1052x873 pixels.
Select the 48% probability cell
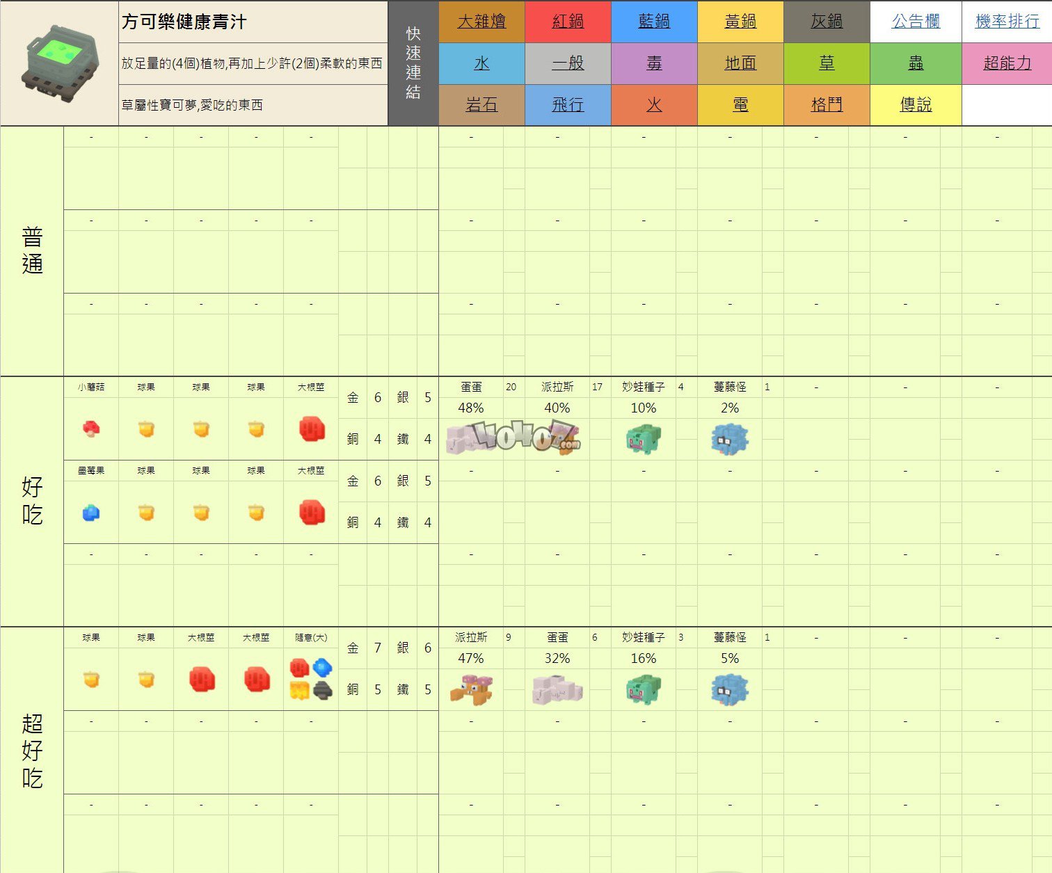click(x=471, y=408)
